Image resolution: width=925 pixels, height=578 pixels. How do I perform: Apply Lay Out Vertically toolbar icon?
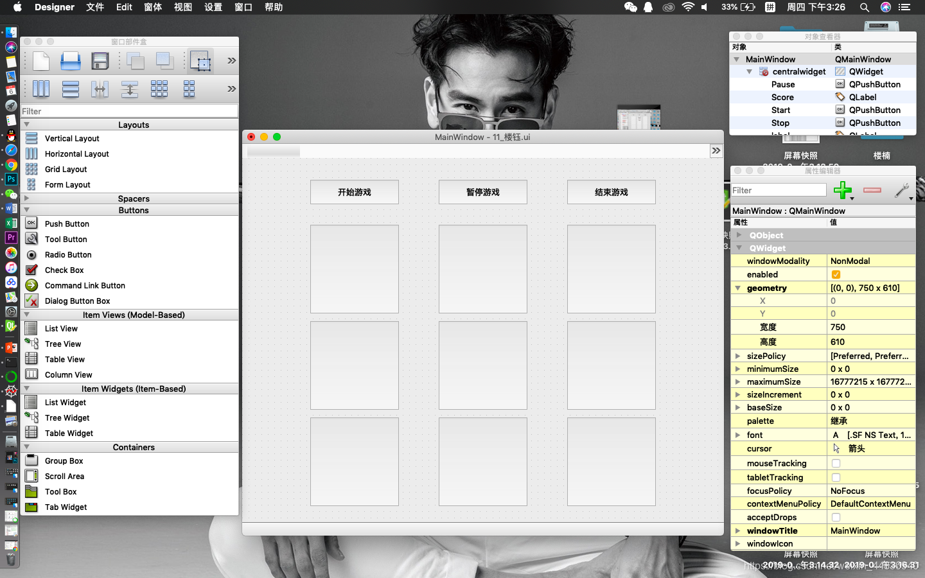[x=71, y=89]
